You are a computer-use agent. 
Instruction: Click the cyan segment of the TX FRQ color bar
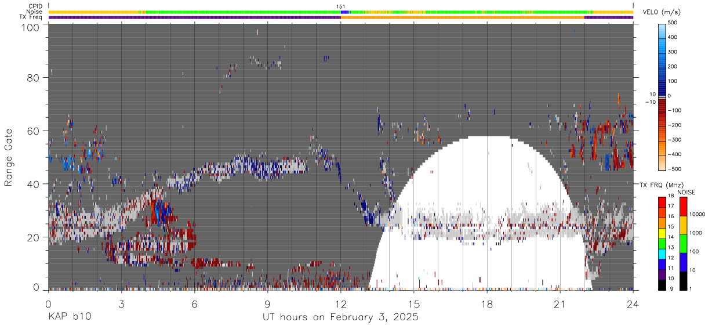(662, 254)
